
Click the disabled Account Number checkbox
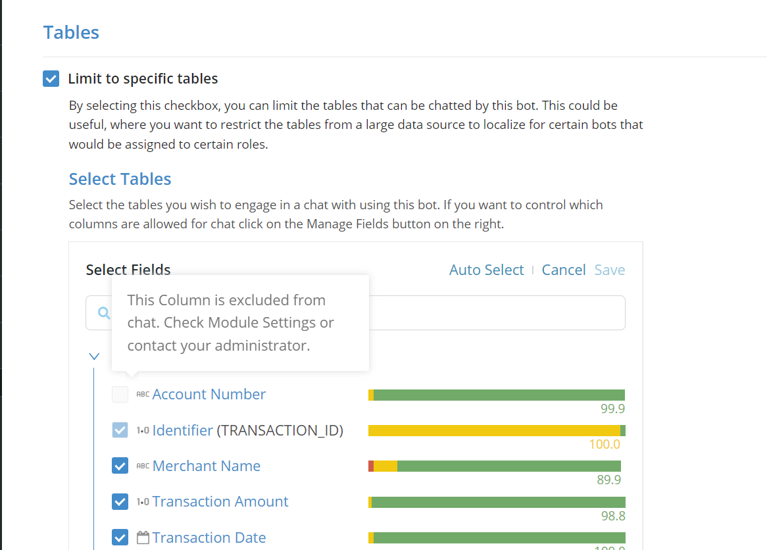coord(120,394)
